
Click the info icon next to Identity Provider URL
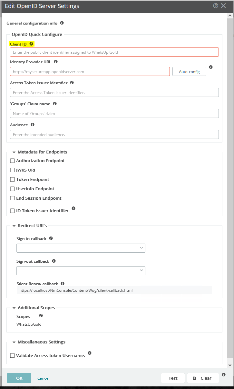tap(55, 62)
